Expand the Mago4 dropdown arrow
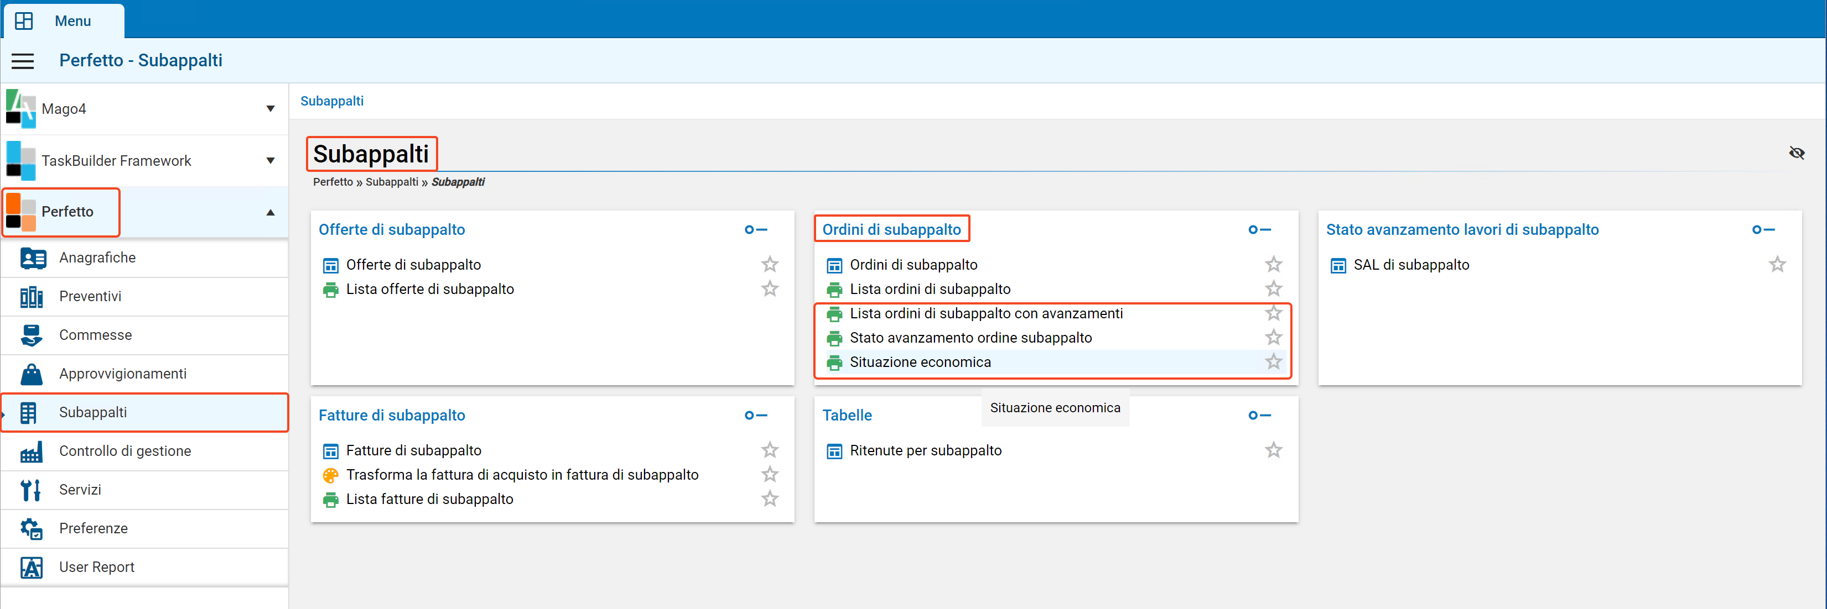The height and width of the screenshot is (609, 1827). (x=270, y=108)
